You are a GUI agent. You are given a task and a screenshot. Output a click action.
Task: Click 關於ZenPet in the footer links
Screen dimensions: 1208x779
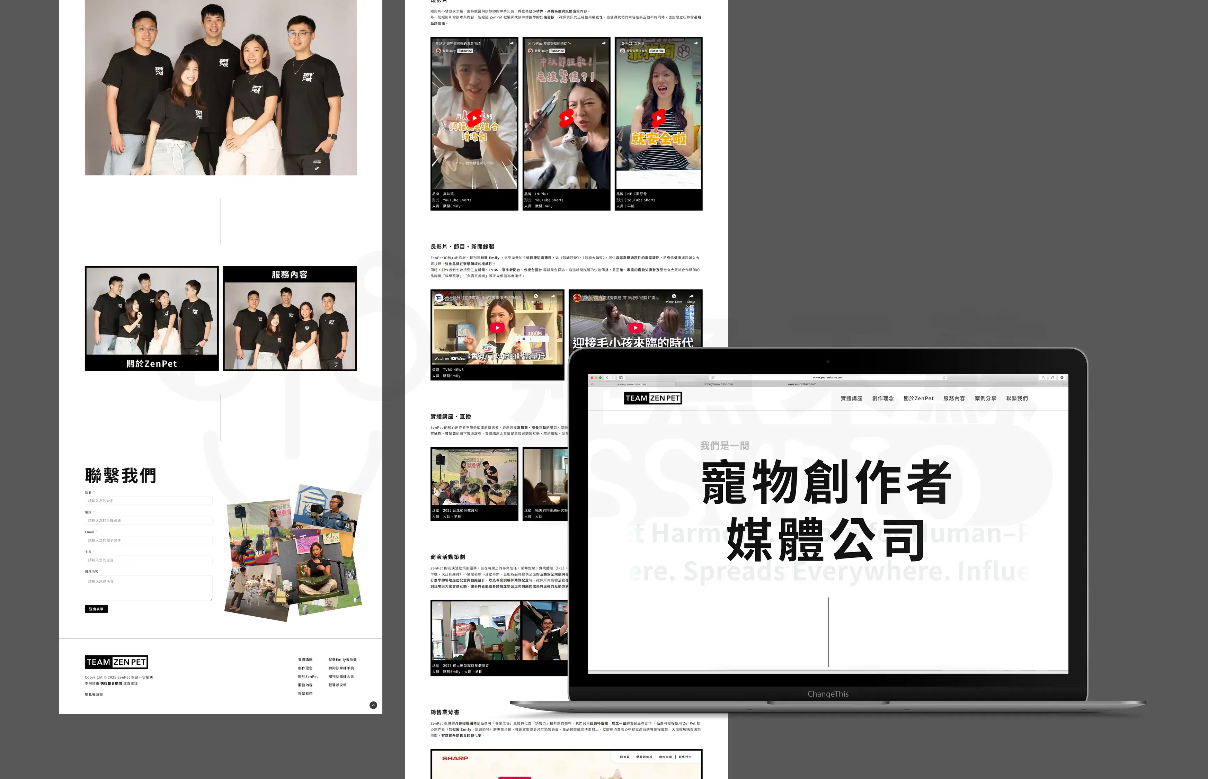point(308,677)
